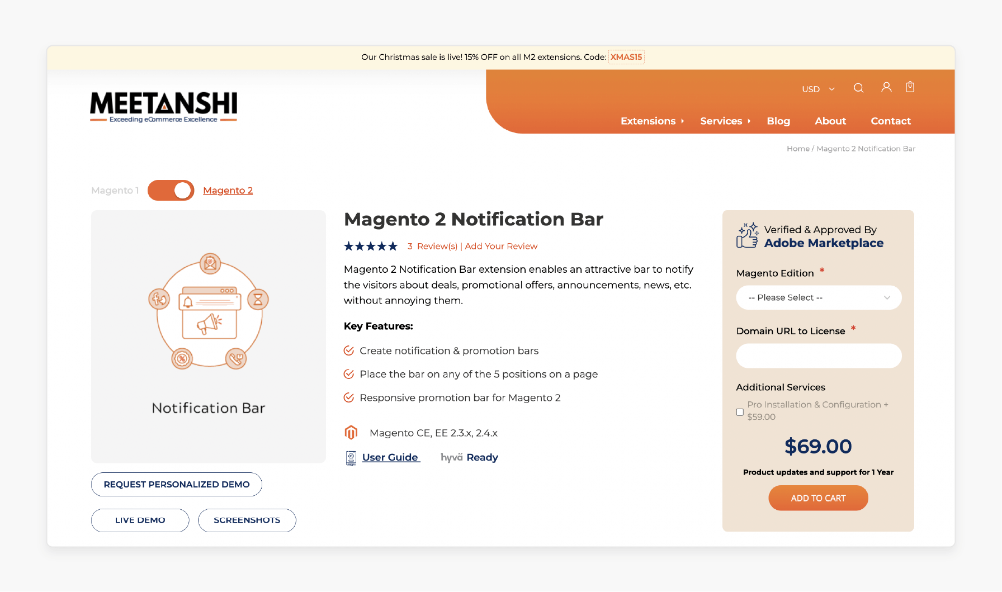Open the Blog menu item
Image resolution: width=1002 pixels, height=592 pixels.
(x=778, y=121)
